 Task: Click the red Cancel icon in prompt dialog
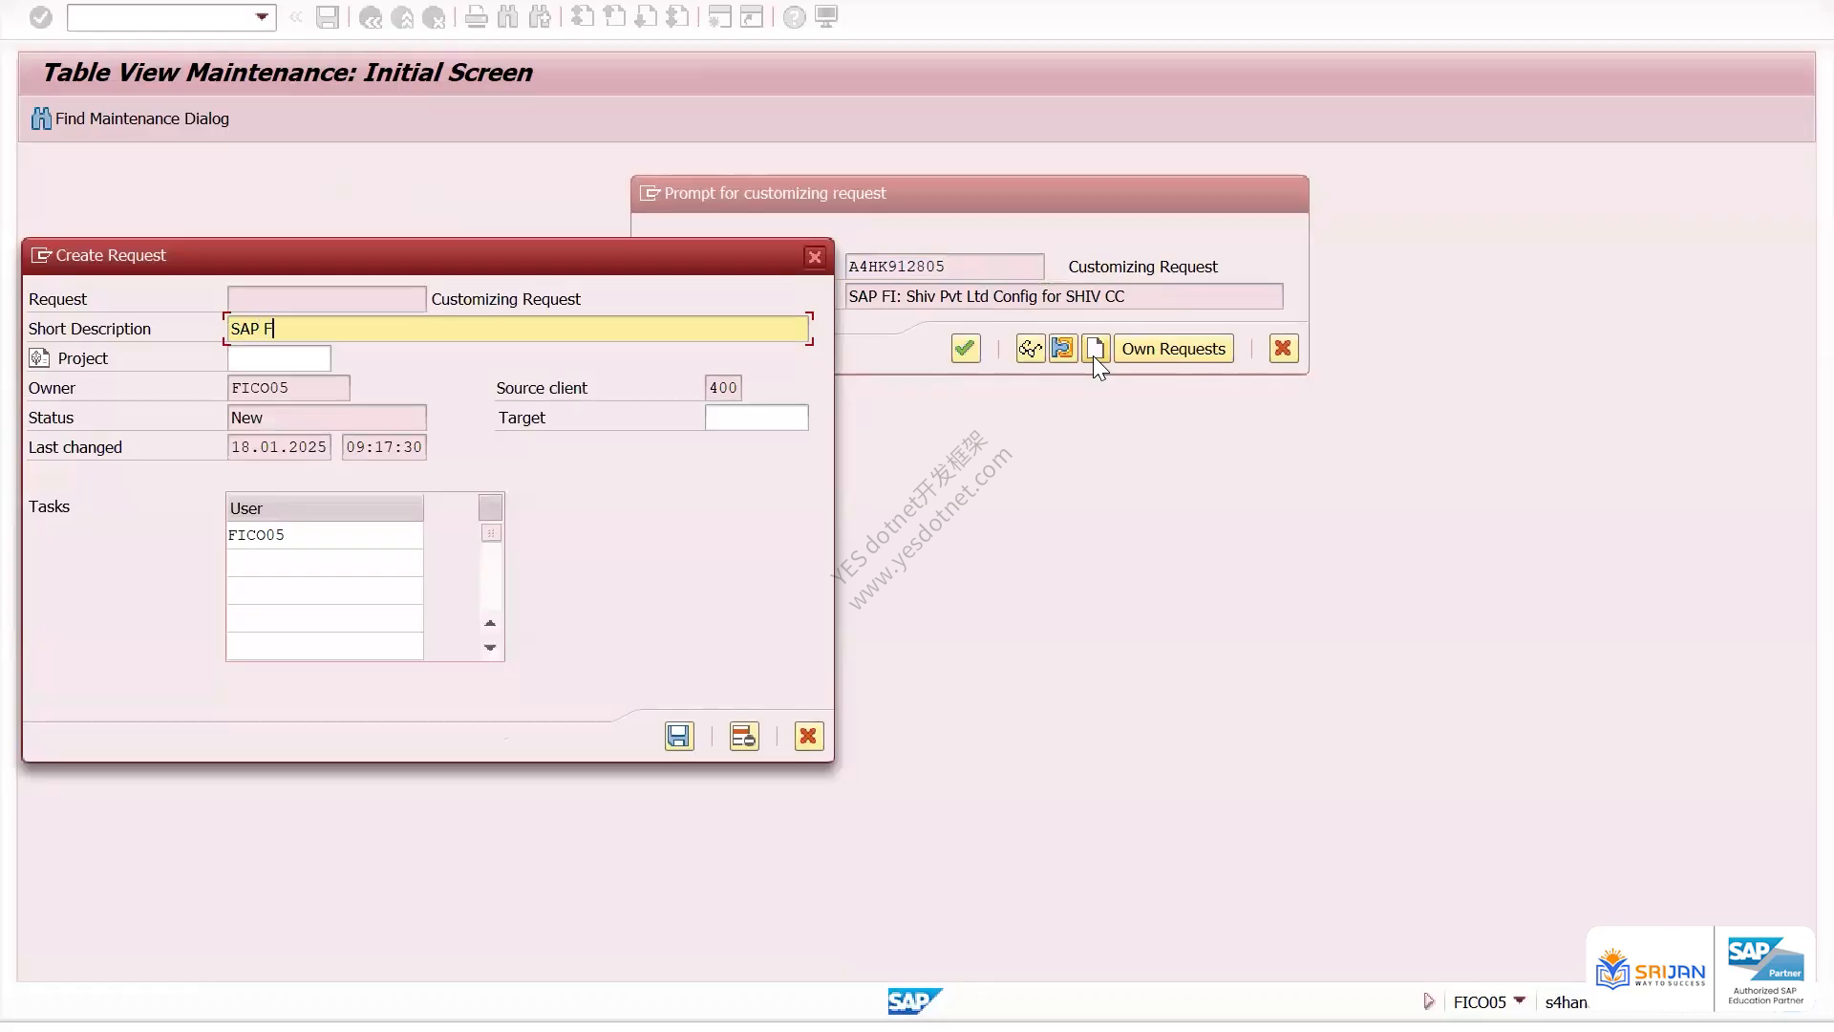[1283, 349]
